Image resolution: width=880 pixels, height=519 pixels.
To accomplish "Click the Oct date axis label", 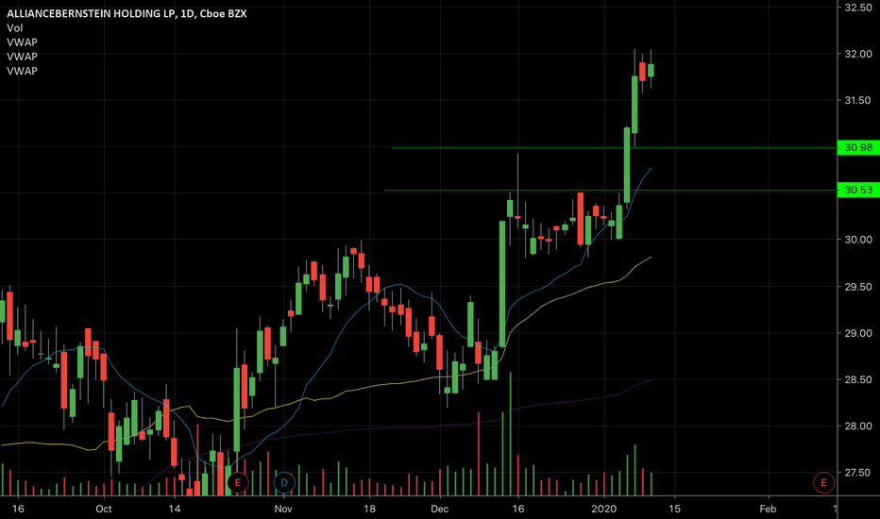I will point(104,509).
